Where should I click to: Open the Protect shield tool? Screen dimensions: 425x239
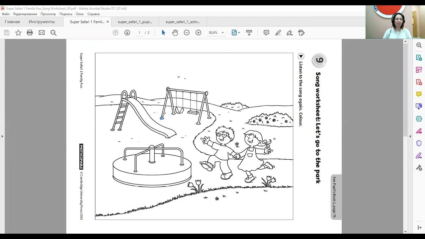(x=419, y=143)
